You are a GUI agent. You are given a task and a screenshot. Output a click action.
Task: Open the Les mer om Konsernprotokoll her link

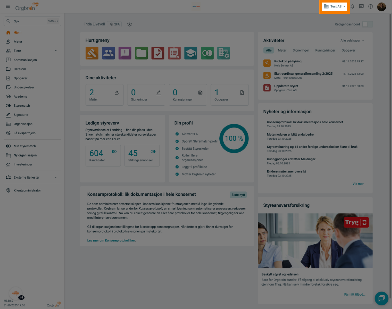[111, 241]
